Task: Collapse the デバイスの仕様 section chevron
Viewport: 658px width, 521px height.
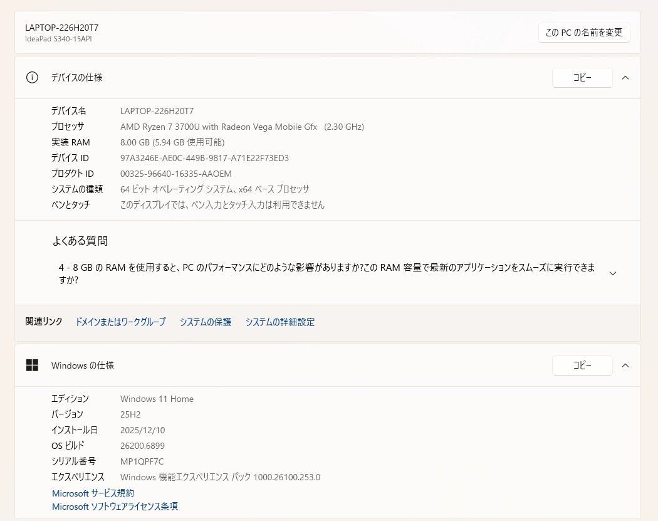Action: [625, 78]
